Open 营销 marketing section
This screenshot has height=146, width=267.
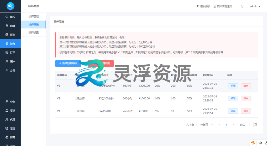pyautogui.click(x=10, y=128)
